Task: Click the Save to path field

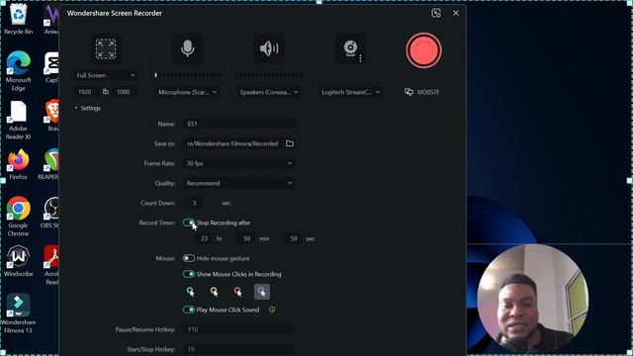Action: [233, 143]
